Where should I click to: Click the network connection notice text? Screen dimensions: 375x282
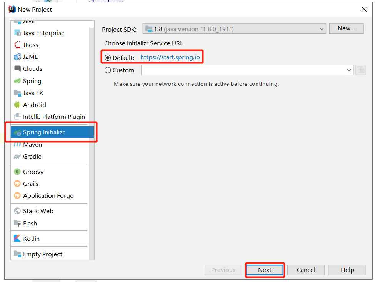[197, 84]
